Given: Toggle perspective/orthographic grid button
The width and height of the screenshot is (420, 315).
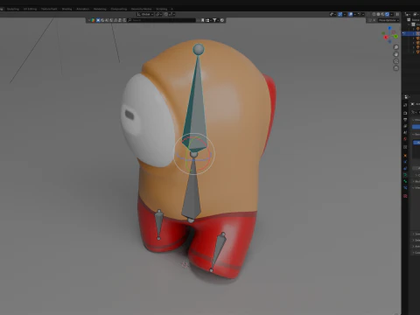Looking at the screenshot, I should [x=395, y=68].
